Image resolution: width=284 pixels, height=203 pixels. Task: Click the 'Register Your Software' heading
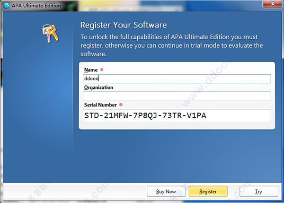pyautogui.click(x=124, y=25)
